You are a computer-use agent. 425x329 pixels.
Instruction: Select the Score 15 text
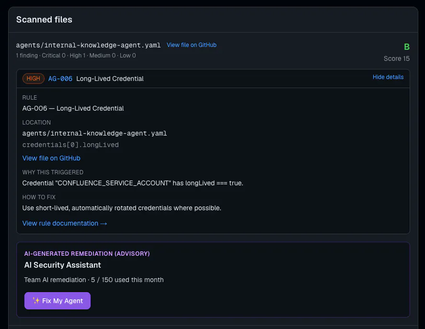click(397, 58)
